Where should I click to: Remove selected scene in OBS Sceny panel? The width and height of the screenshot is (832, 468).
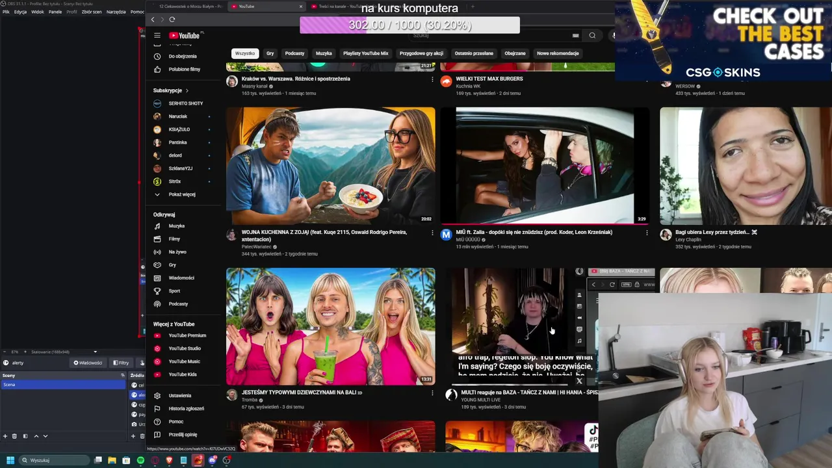pos(14,436)
